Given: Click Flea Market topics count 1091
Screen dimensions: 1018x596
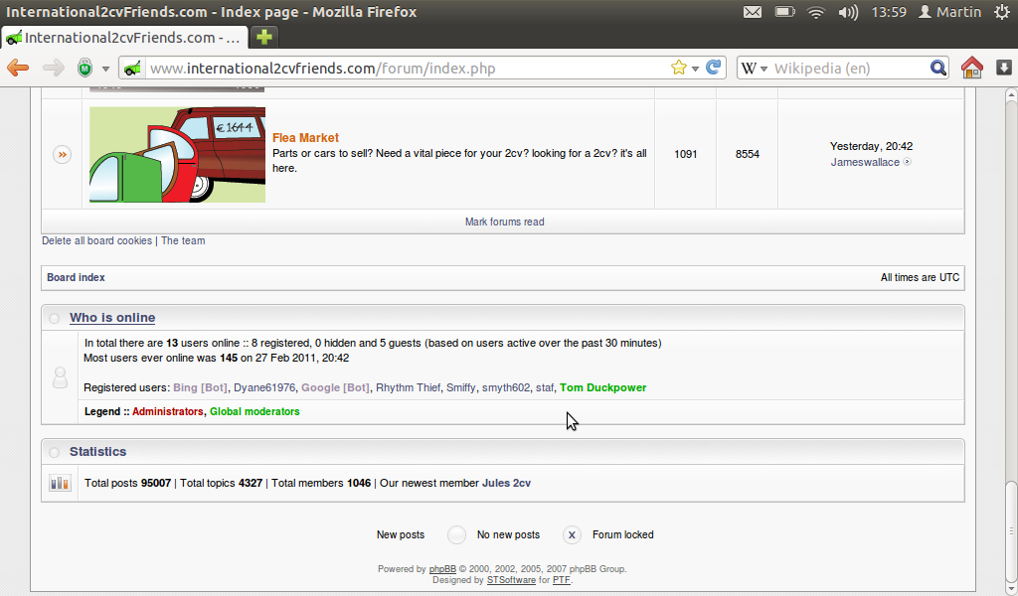Looking at the screenshot, I should point(686,154).
